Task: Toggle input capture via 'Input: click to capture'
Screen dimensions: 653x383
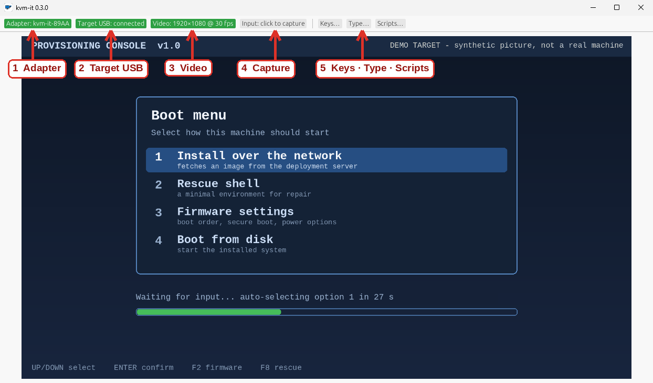Action: coord(273,24)
